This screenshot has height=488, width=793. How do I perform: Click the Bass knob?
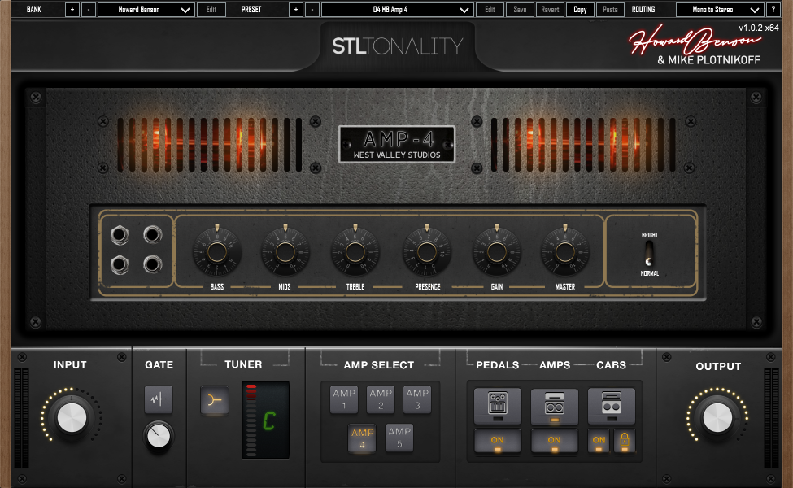point(217,252)
